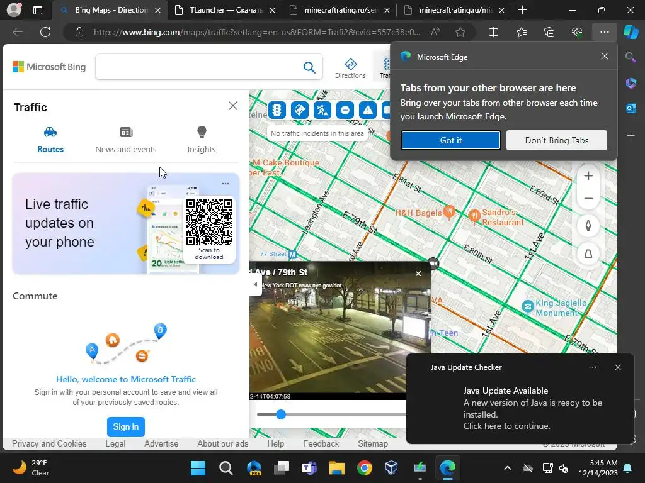Open the Advertise footer link
Image resolution: width=645 pixels, height=483 pixels.
tap(161, 443)
